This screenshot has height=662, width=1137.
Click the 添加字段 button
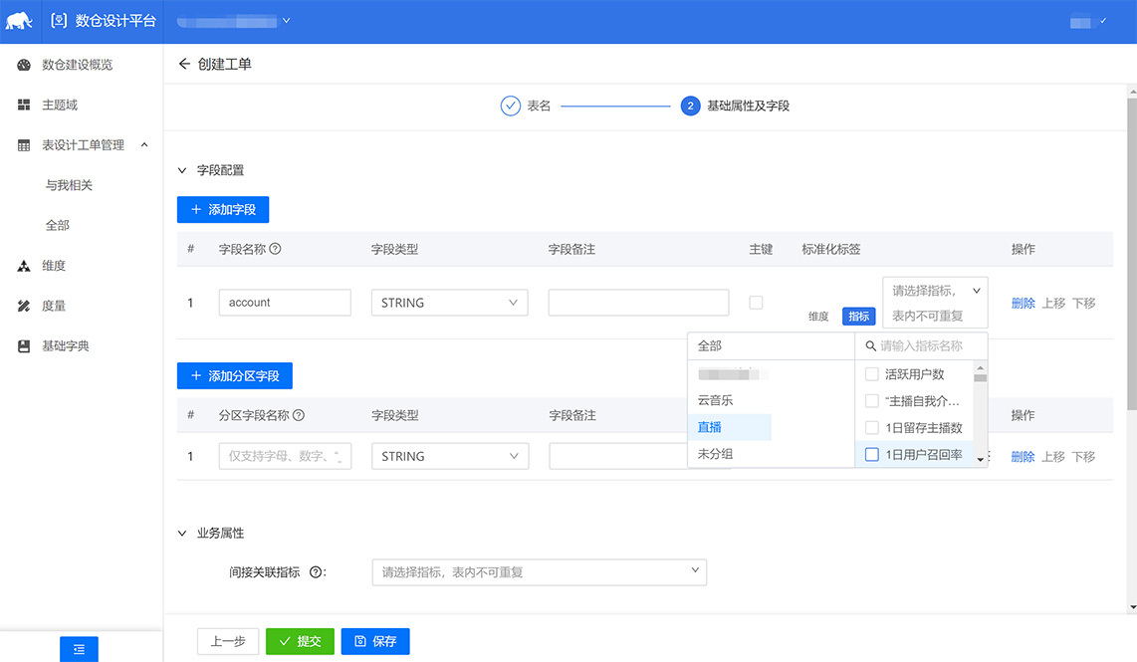[223, 209]
